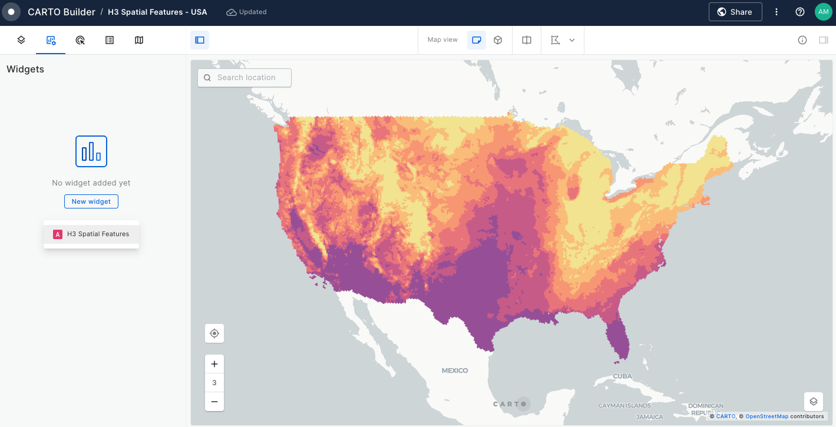Select the feature selection tool
This screenshot has height=427, width=836.
(555, 40)
